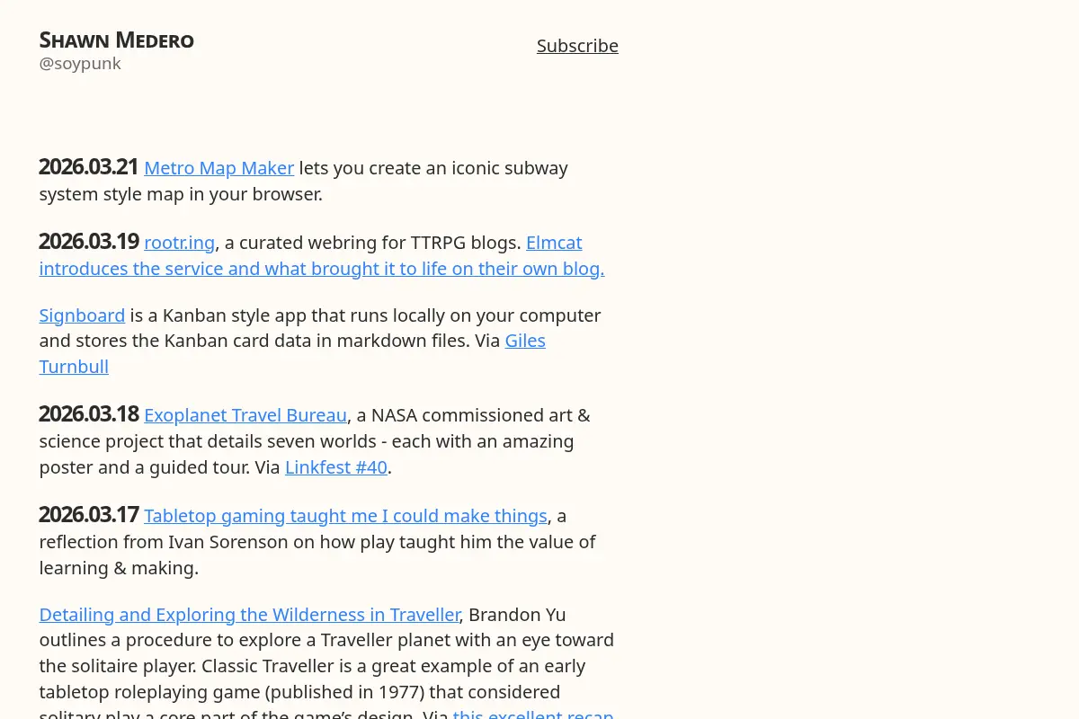Open 'Tabletop gaming taught me I could make things'
1079x719 pixels.
pos(345,516)
